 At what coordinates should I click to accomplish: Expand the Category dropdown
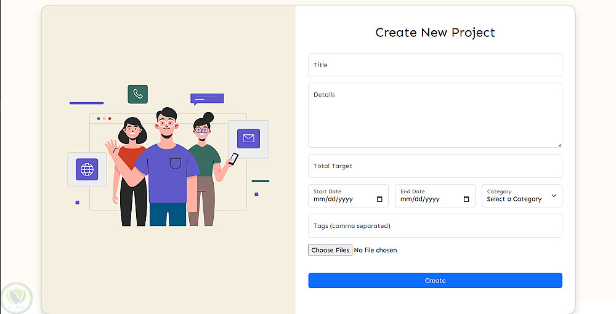(521, 196)
